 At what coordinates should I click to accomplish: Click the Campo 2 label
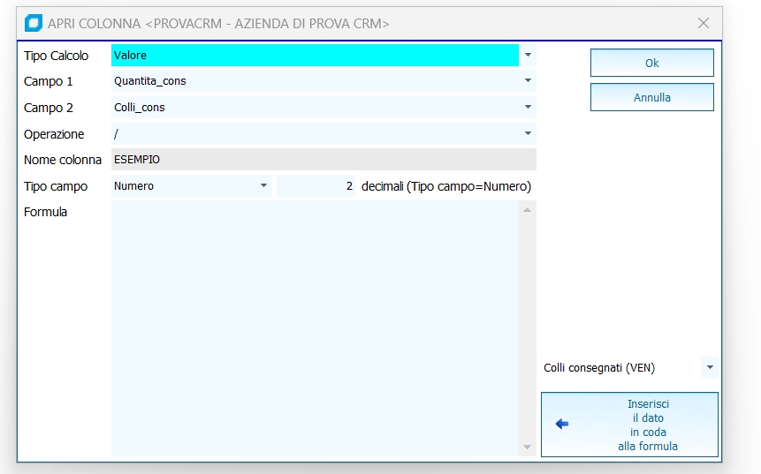(x=48, y=108)
